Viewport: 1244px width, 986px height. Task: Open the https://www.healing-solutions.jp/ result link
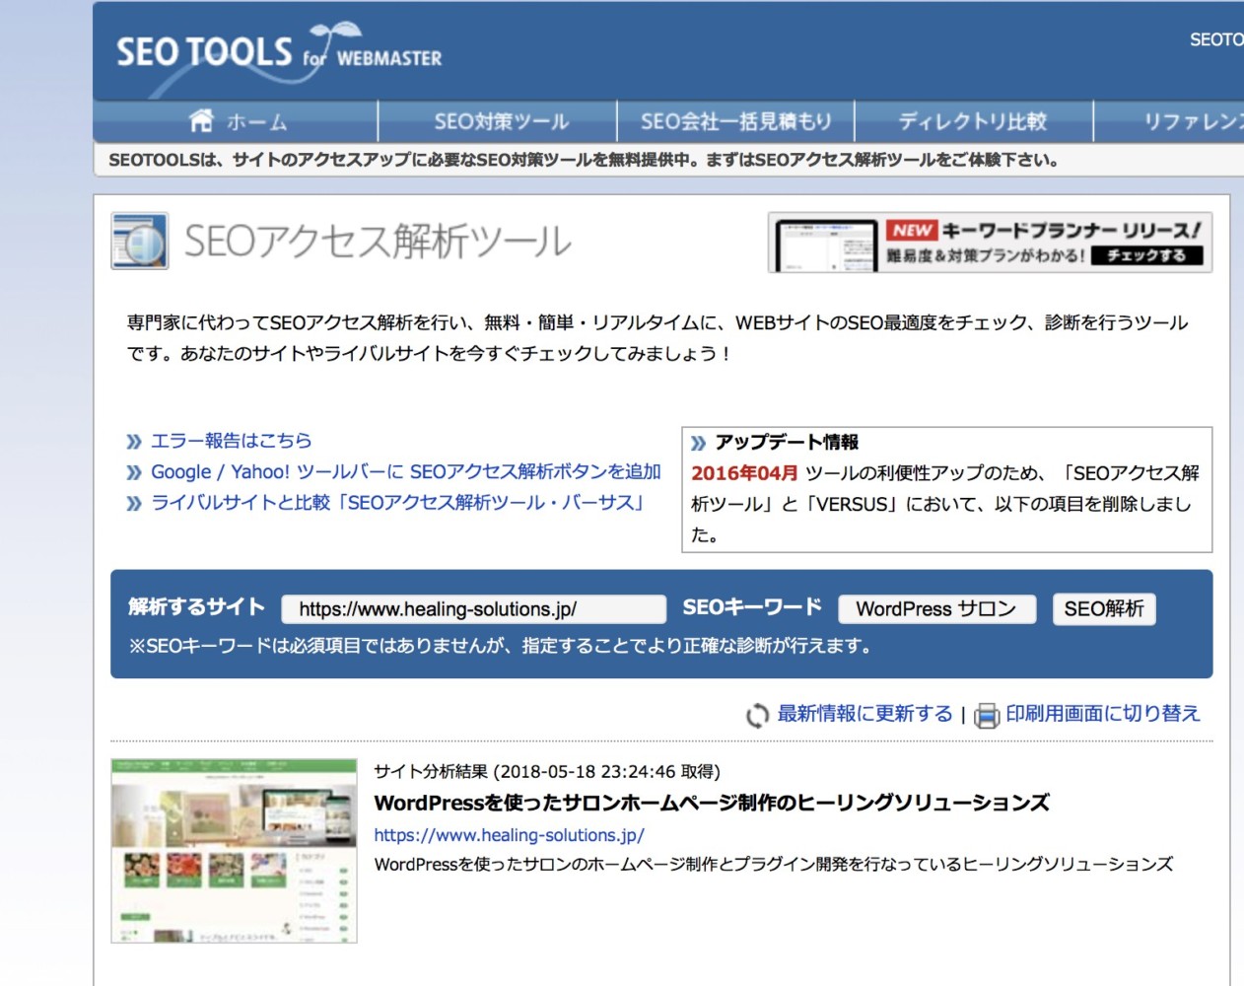tap(509, 835)
